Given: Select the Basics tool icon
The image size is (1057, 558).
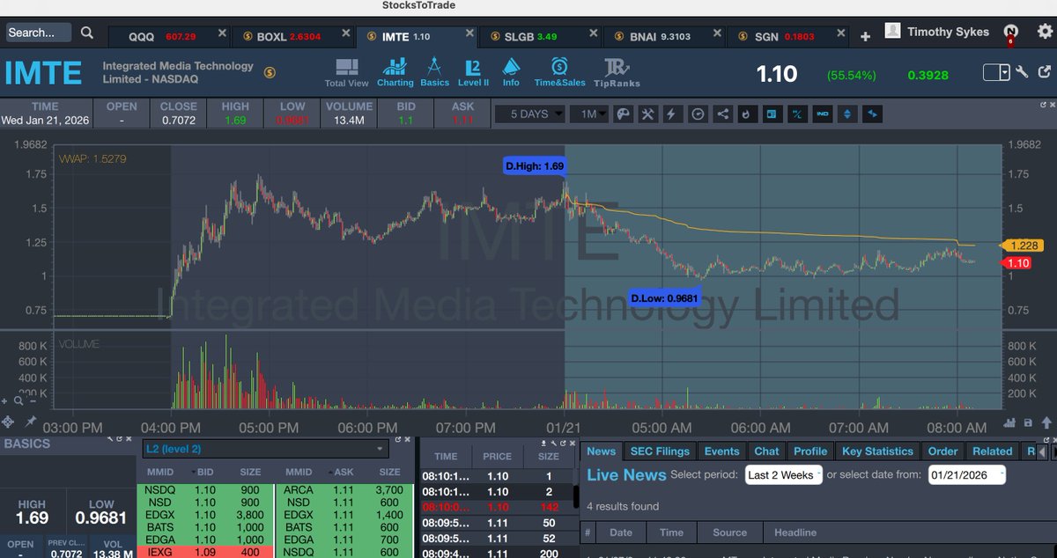Looking at the screenshot, I should pyautogui.click(x=434, y=70).
